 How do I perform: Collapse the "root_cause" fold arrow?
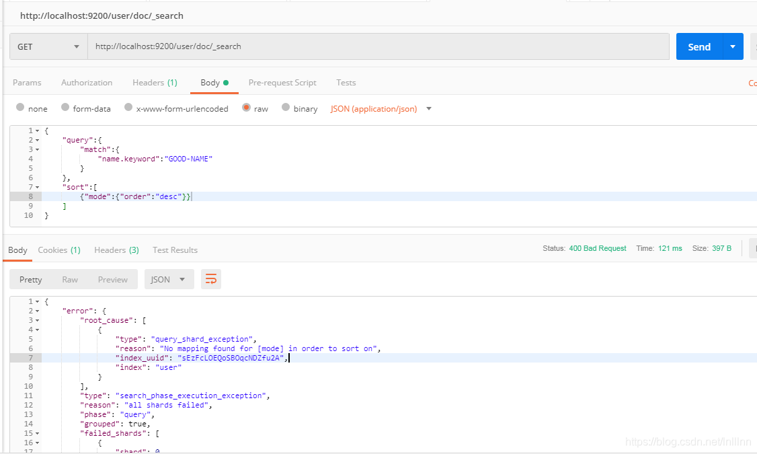point(37,320)
